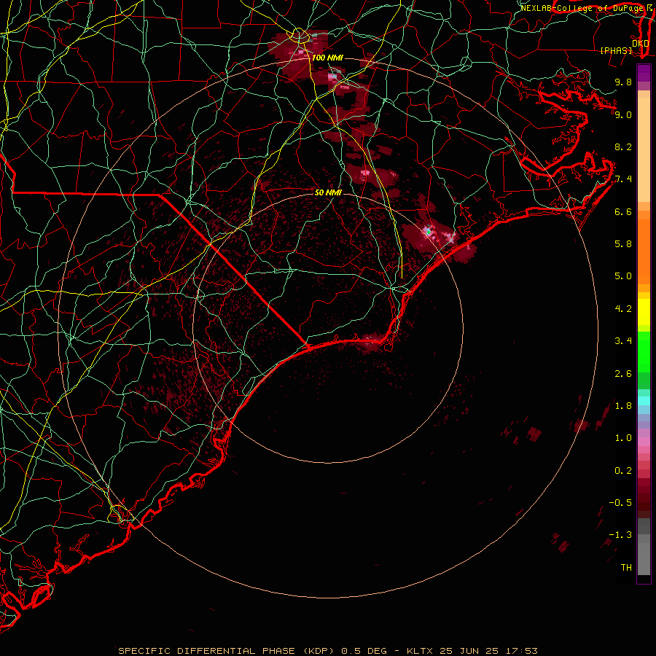Click the 6.6 value on color scale

(623, 211)
